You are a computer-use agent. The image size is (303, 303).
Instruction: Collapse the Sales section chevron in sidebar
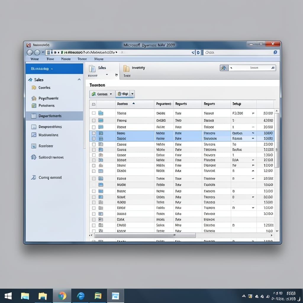click(x=79, y=79)
